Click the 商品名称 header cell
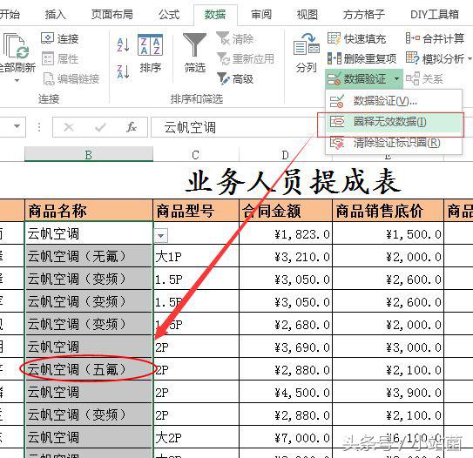This screenshot has width=473, height=458. click(x=89, y=211)
